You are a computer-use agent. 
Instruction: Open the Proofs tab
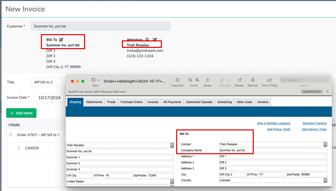tap(111, 102)
